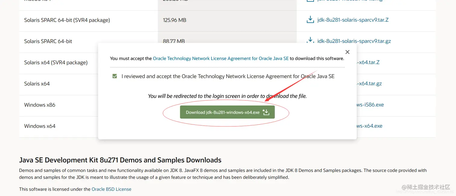Download jdk-8u281-solaris-sparcv9.tar.gz file link
The height and width of the screenshot is (196, 456).
pyautogui.click(x=354, y=41)
